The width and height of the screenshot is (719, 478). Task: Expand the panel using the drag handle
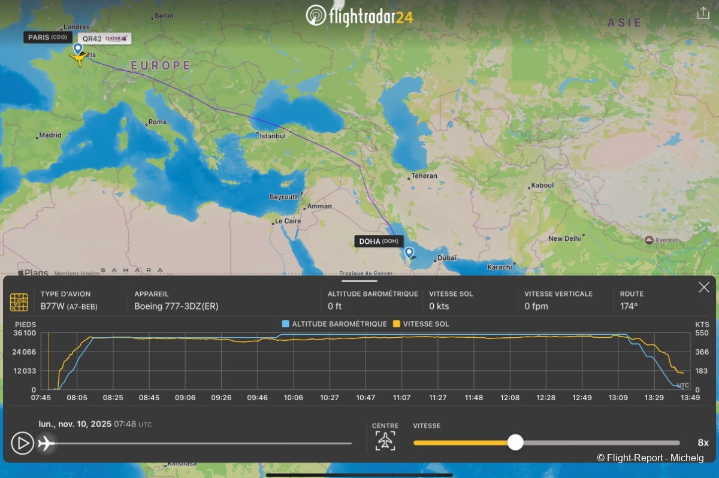[359, 280]
